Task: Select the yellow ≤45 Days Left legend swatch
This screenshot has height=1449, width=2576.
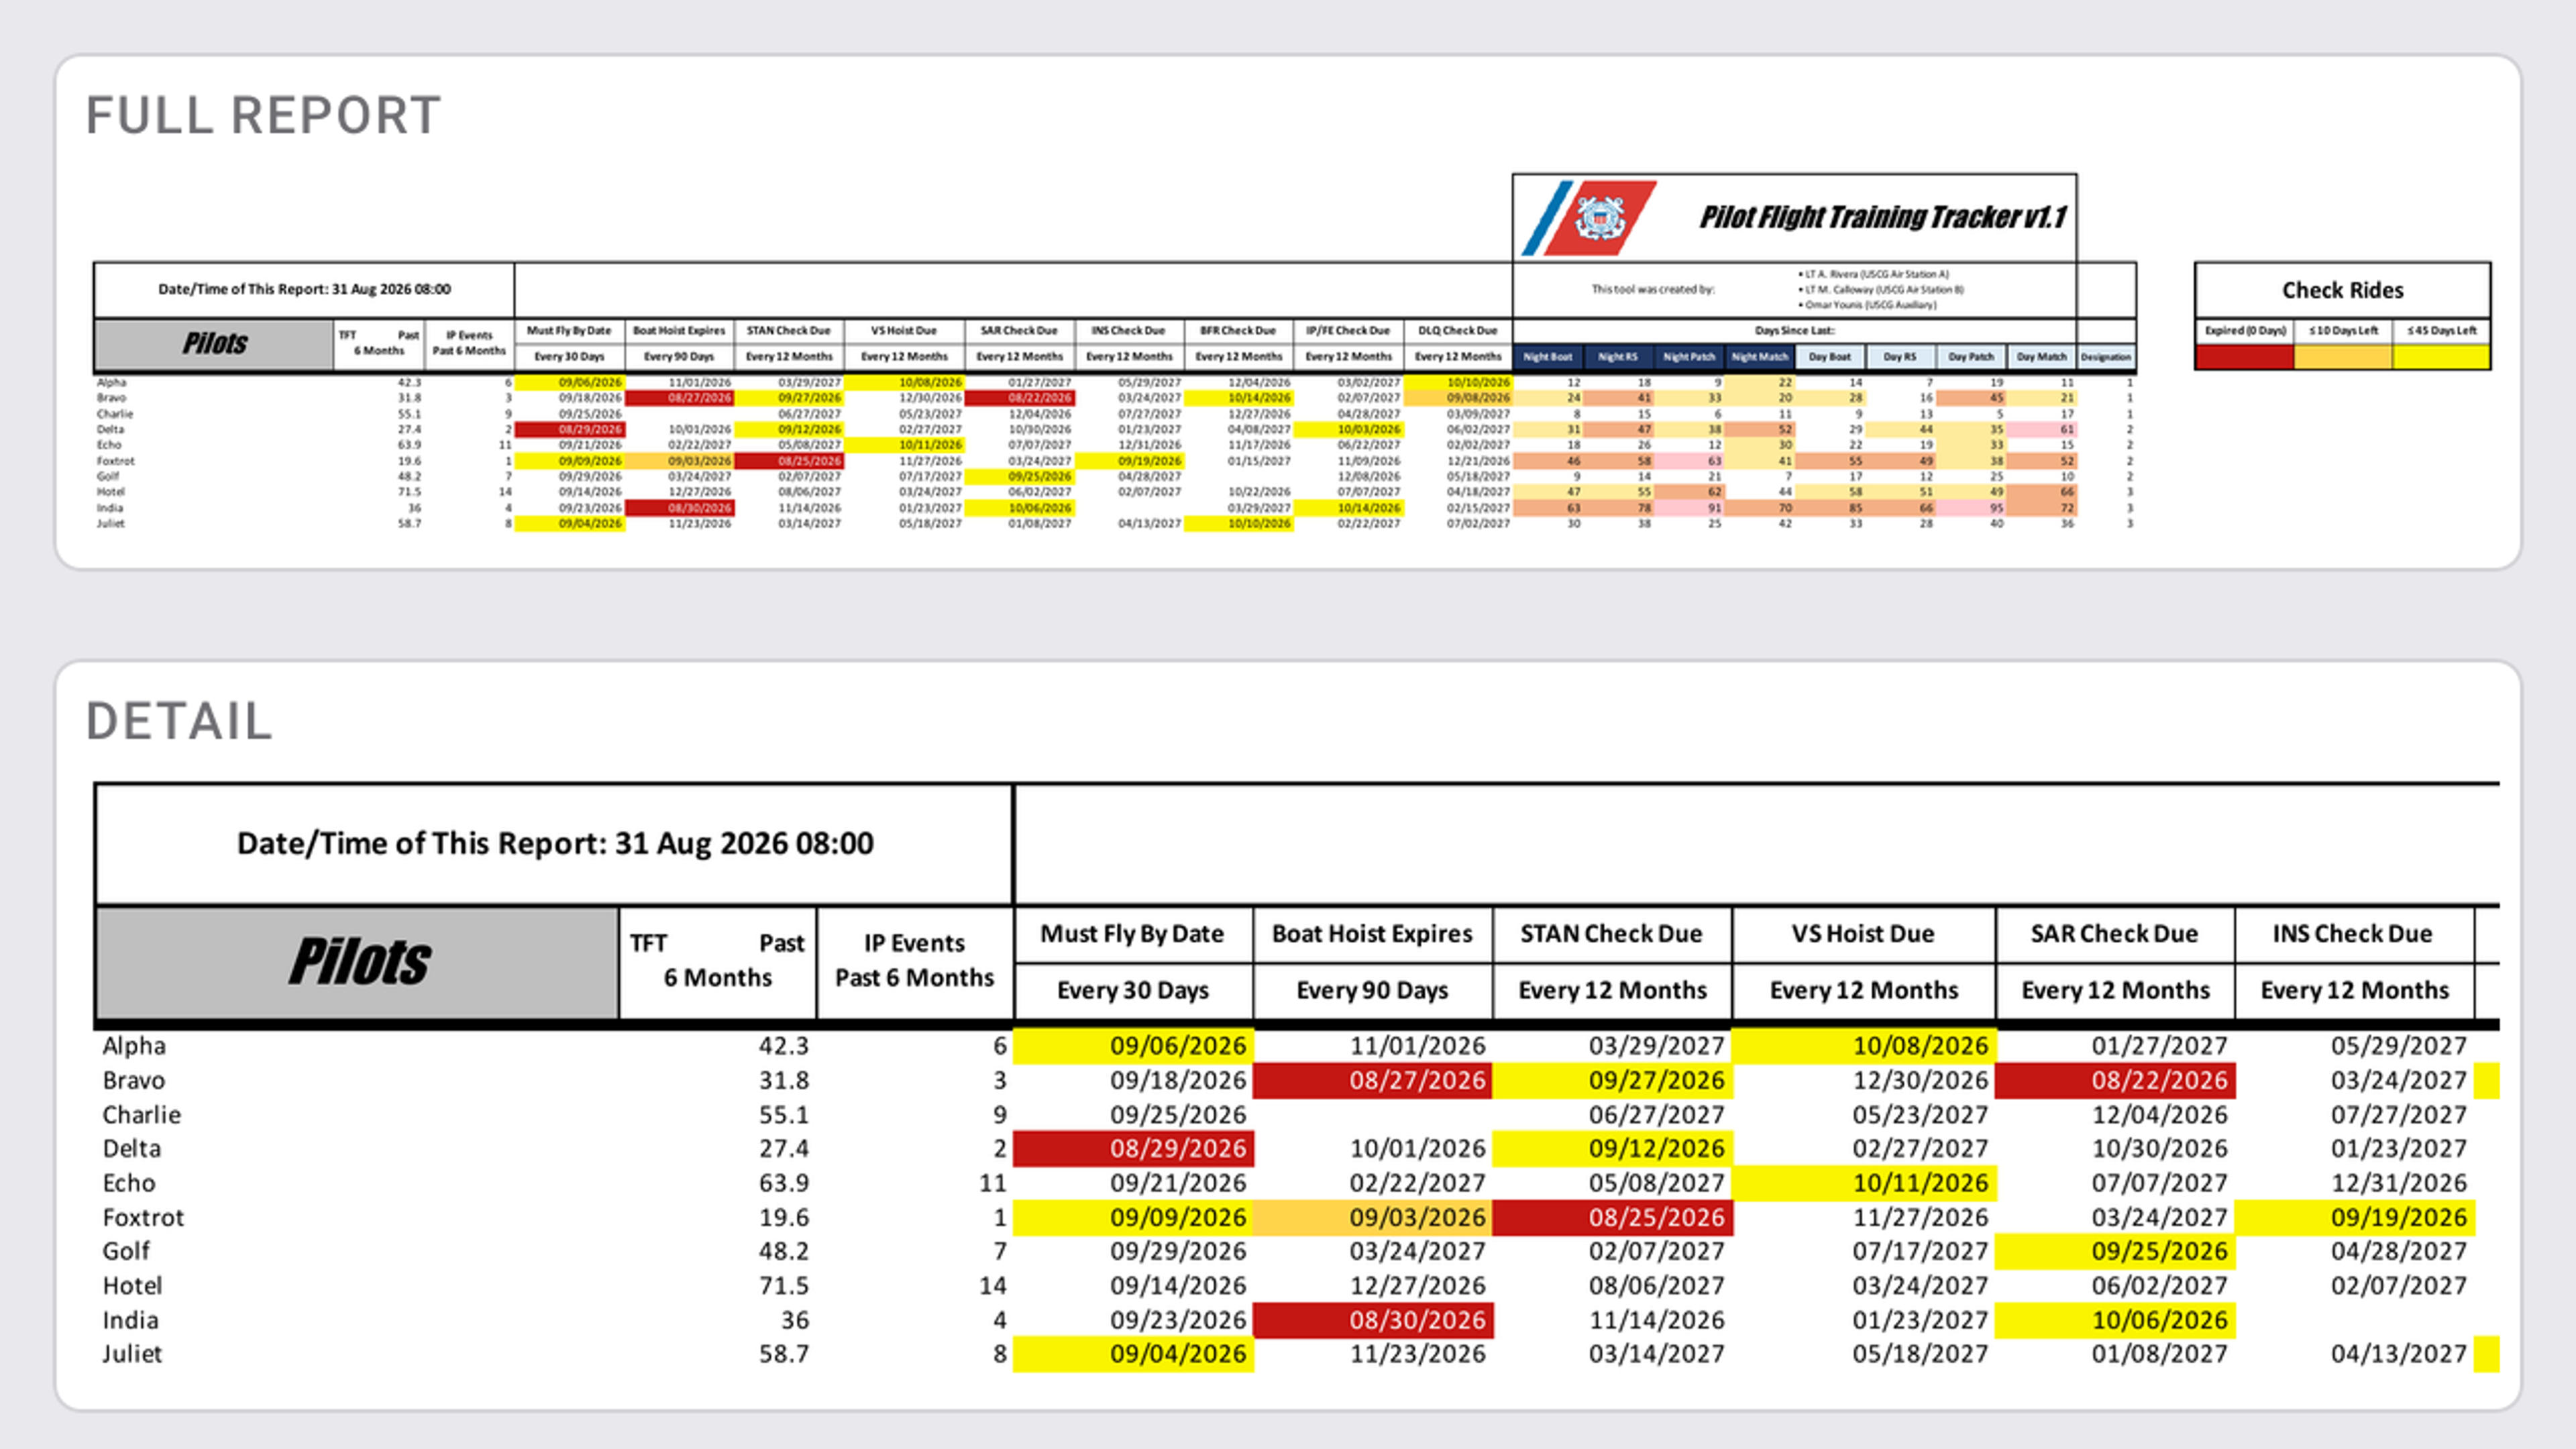Action: (2441, 357)
